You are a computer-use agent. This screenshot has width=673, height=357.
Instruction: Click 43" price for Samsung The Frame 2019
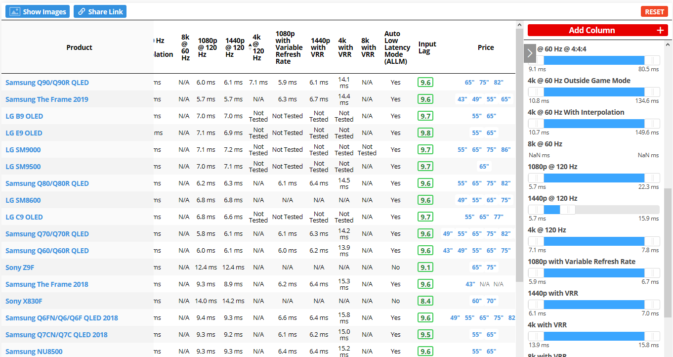(462, 99)
